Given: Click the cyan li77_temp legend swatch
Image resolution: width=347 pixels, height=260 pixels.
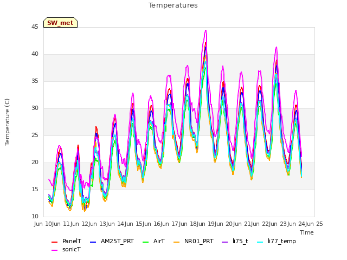Looking at the screenshot, I should [x=260, y=242].
